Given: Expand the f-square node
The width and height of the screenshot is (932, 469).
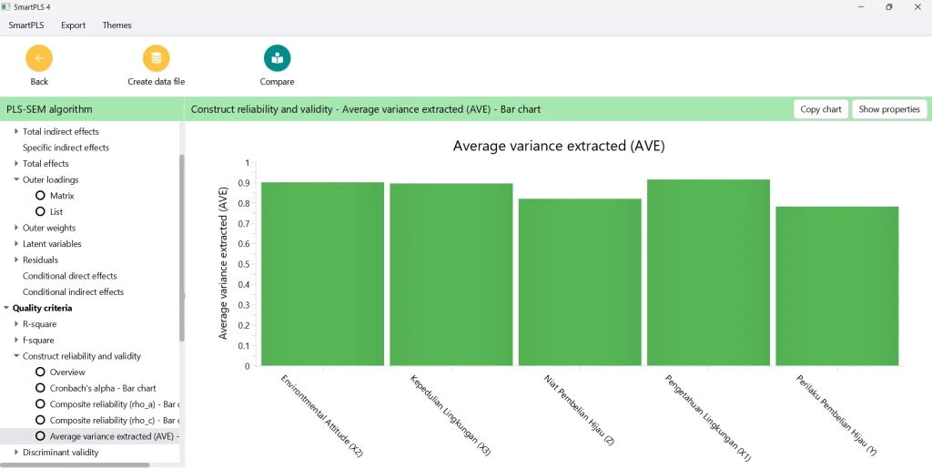Looking at the screenshot, I should (x=16, y=340).
